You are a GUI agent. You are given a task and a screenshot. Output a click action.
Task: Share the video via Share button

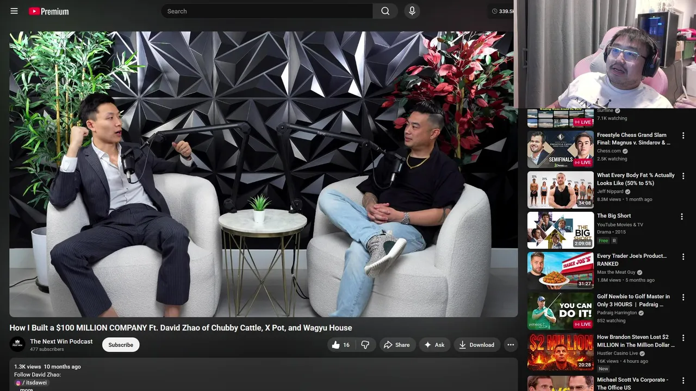click(x=396, y=345)
